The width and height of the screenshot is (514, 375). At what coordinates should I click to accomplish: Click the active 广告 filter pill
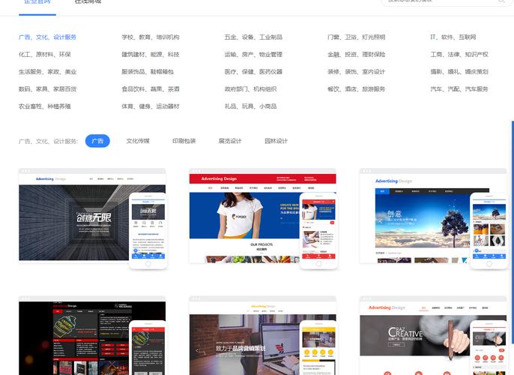(97, 141)
